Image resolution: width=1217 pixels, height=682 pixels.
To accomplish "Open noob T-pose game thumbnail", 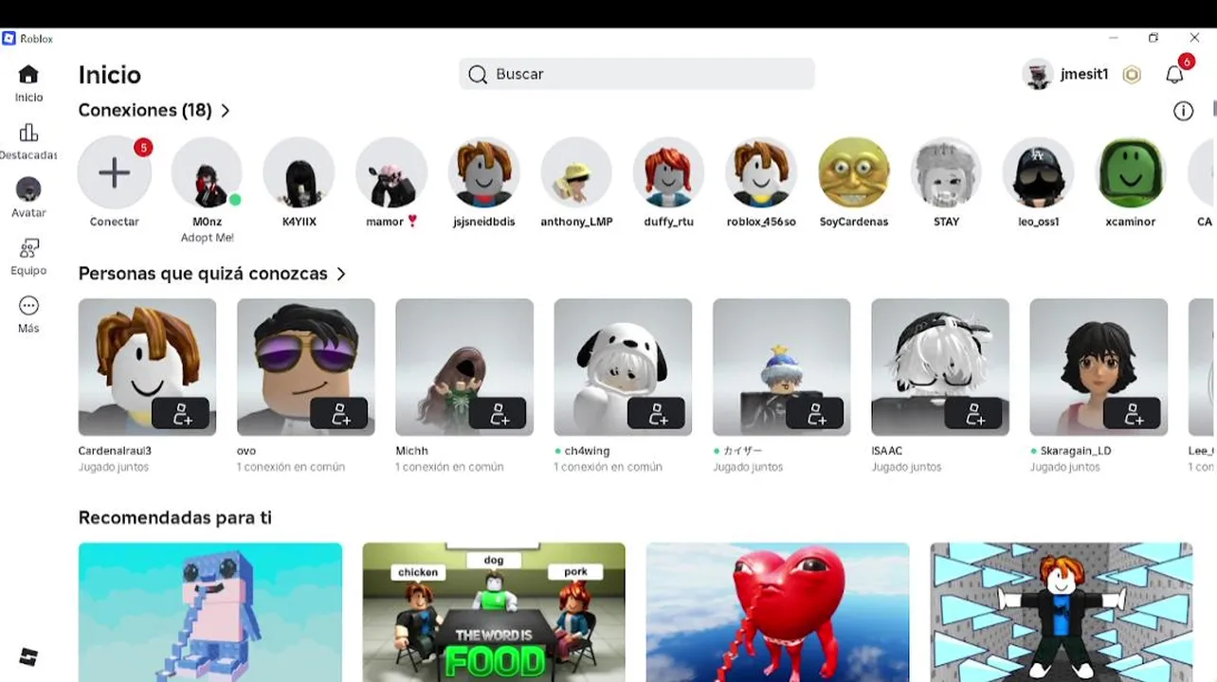I will 1062,612.
